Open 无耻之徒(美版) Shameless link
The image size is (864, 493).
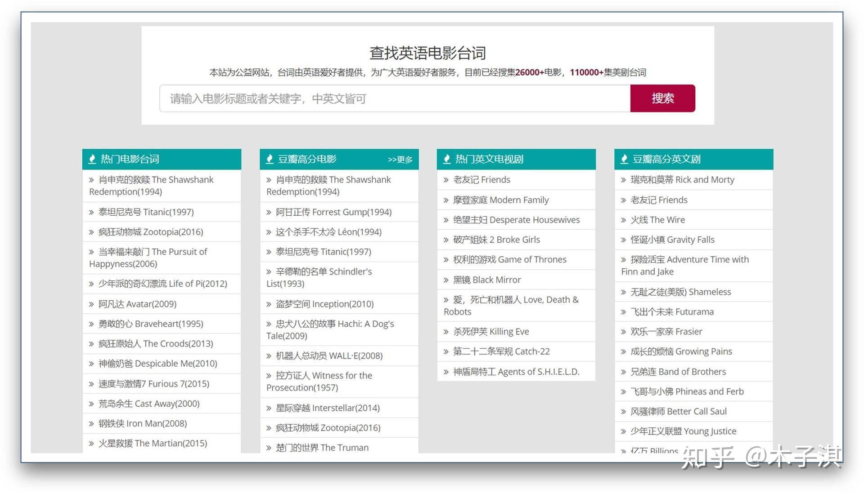pyautogui.click(x=681, y=292)
